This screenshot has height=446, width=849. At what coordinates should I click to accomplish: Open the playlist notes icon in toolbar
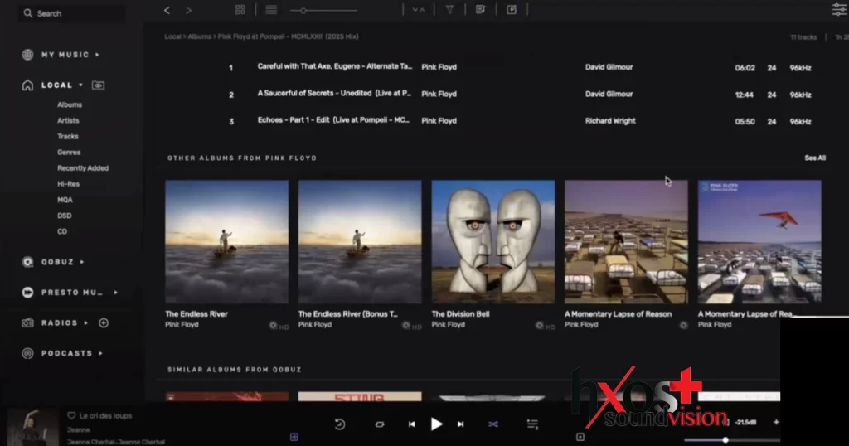click(x=480, y=10)
